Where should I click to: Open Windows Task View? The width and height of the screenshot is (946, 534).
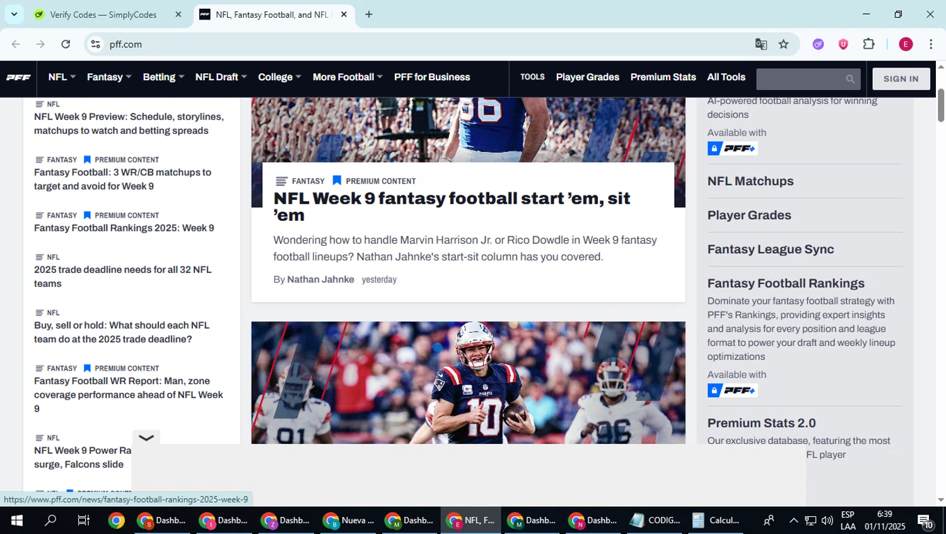point(83,520)
